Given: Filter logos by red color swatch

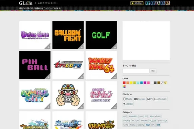Looking at the screenshot, I should 124,83.
